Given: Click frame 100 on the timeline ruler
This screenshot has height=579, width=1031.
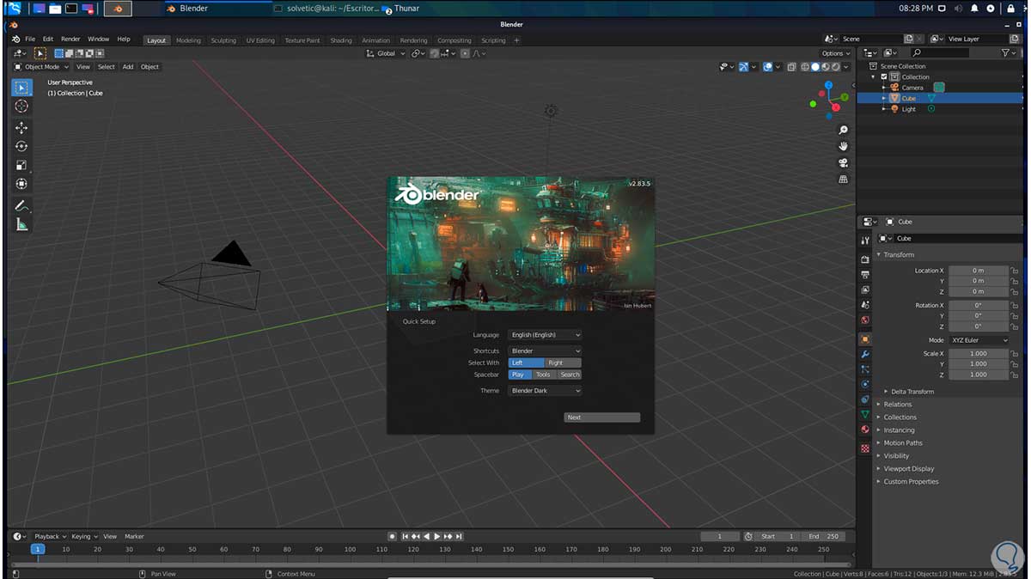Looking at the screenshot, I should 350,549.
